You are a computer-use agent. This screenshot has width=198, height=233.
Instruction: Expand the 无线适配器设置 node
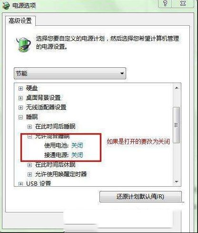click(x=20, y=107)
